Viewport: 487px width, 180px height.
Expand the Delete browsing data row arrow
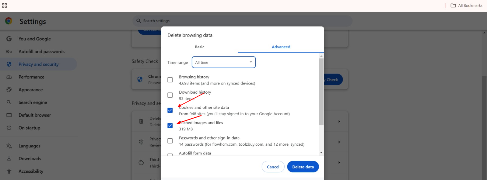pos(339,121)
